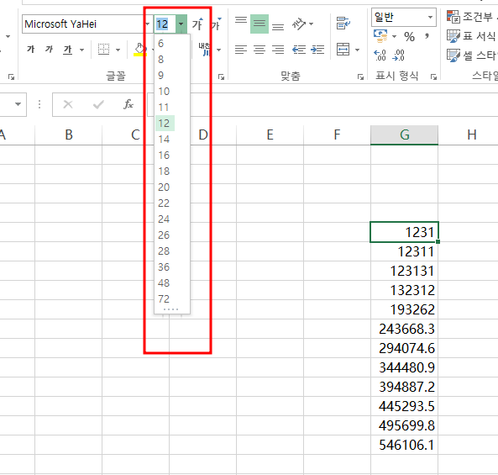The height and width of the screenshot is (475, 498).
Task: Apply underline formatting to cell
Action: 68,50
